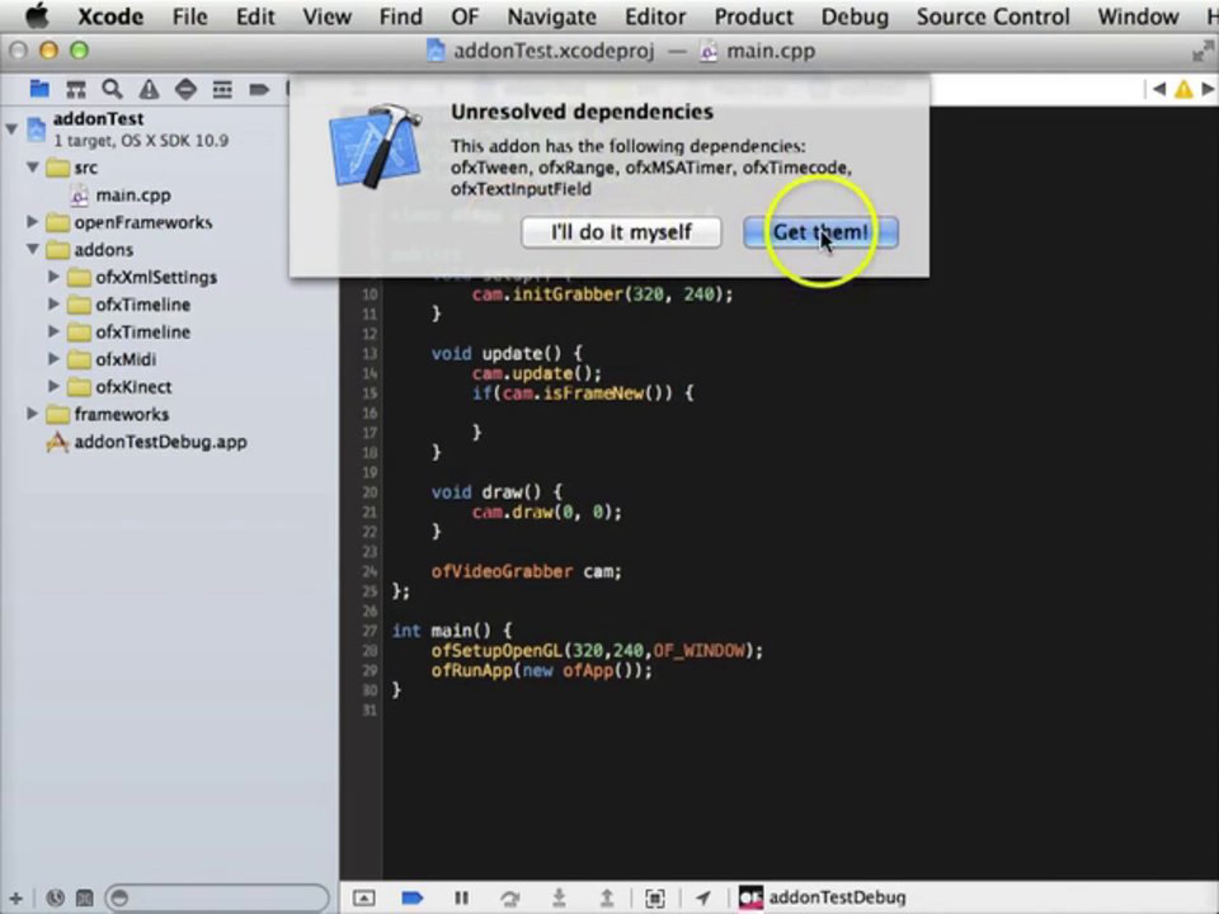Collapse the src folder
1219x914 pixels.
33,167
